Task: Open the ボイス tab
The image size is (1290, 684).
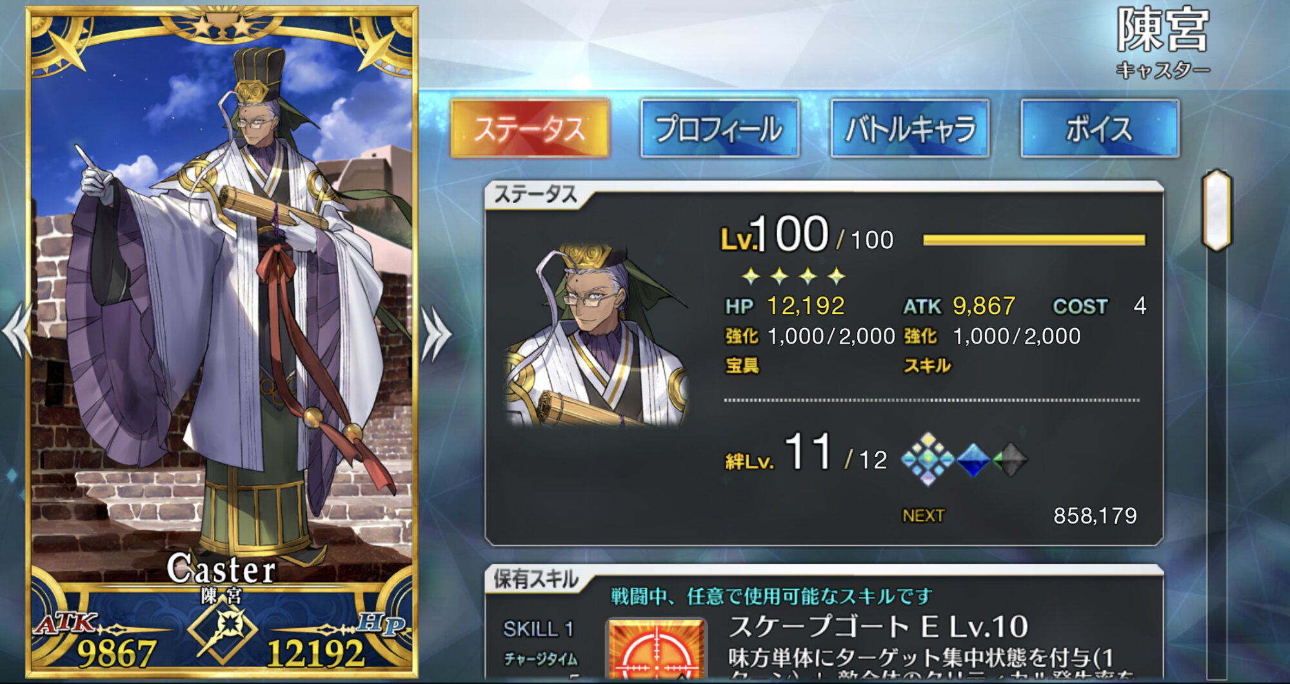Action: click(x=1100, y=128)
